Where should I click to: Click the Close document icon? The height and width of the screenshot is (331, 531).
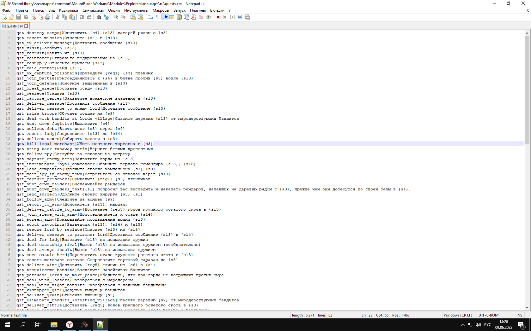33,17
